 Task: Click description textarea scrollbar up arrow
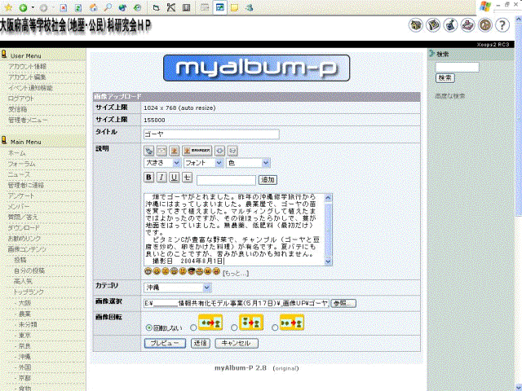pyautogui.click(x=328, y=198)
